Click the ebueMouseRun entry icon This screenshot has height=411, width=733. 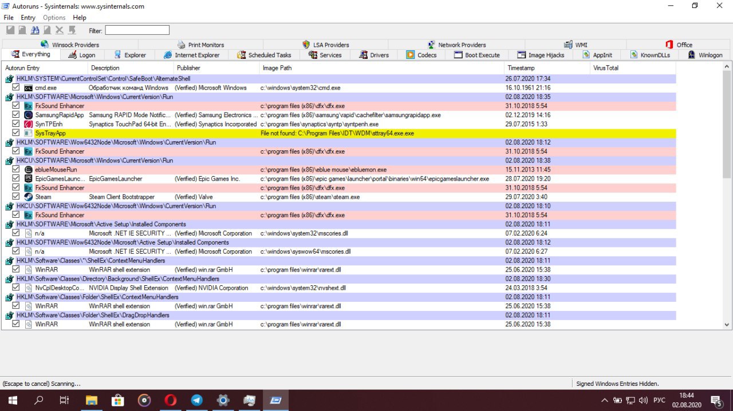(x=29, y=170)
